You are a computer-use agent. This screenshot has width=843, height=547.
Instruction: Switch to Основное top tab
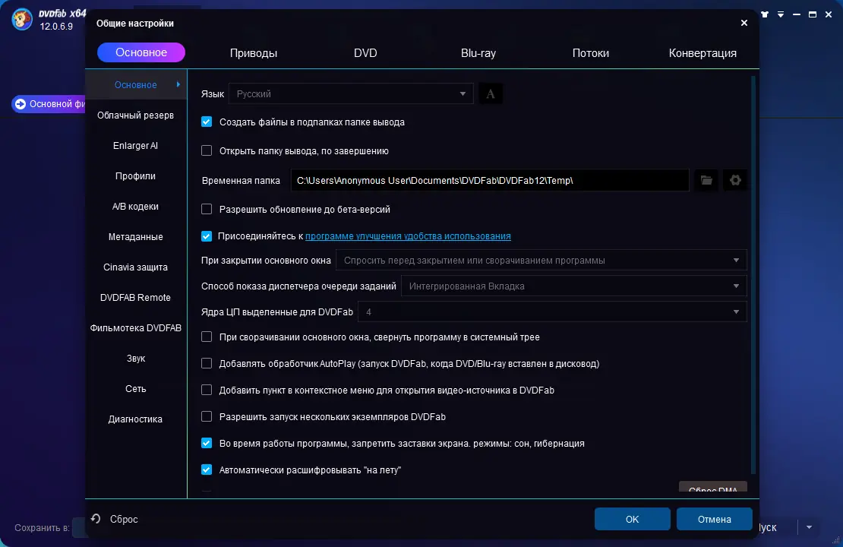pos(140,52)
